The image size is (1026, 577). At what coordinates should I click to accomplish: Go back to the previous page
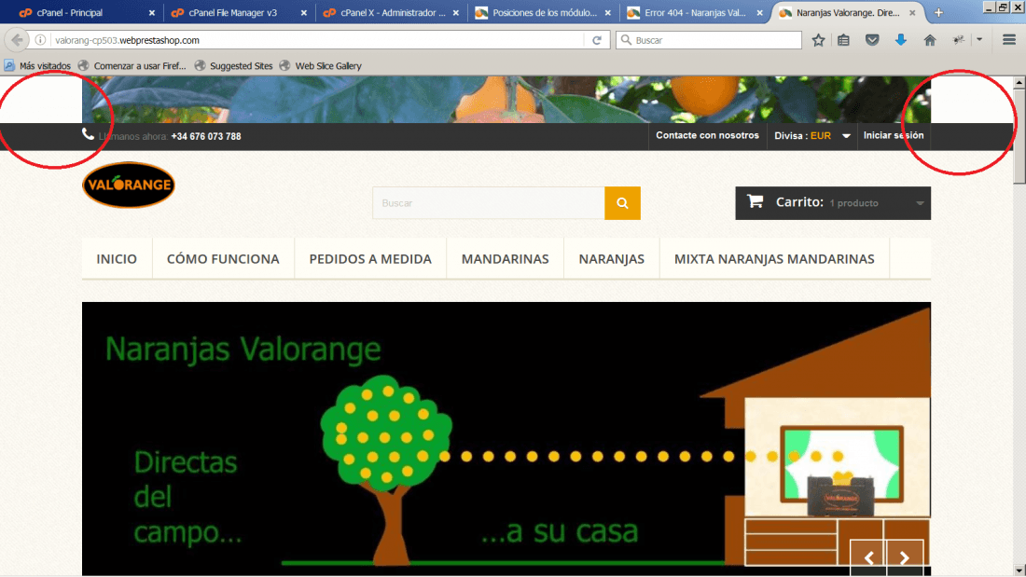[17, 40]
